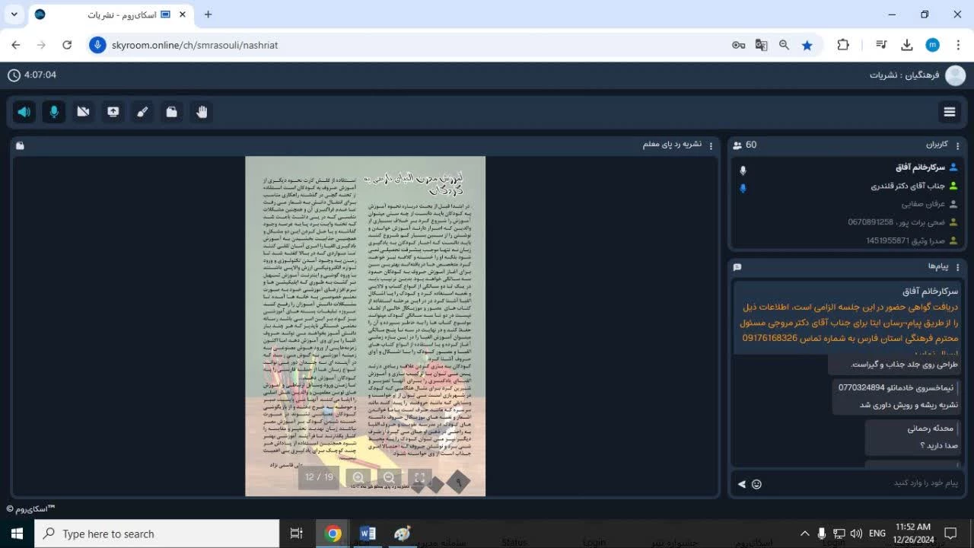This screenshot has width=974, height=548.
Task: Mute the speaker sound in Skyroom toolbar
Action: point(24,112)
